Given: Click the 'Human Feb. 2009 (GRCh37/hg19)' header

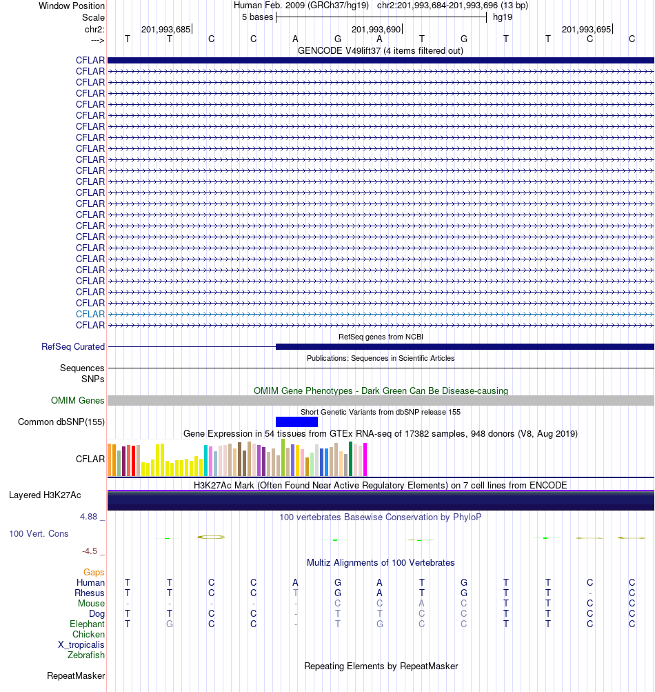Looking at the screenshot, I should [x=301, y=6].
